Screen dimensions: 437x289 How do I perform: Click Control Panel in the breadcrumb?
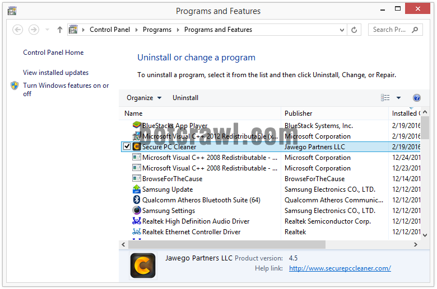[x=110, y=30]
